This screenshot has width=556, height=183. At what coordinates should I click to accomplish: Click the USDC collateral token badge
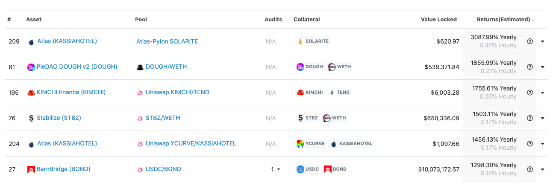click(308, 169)
